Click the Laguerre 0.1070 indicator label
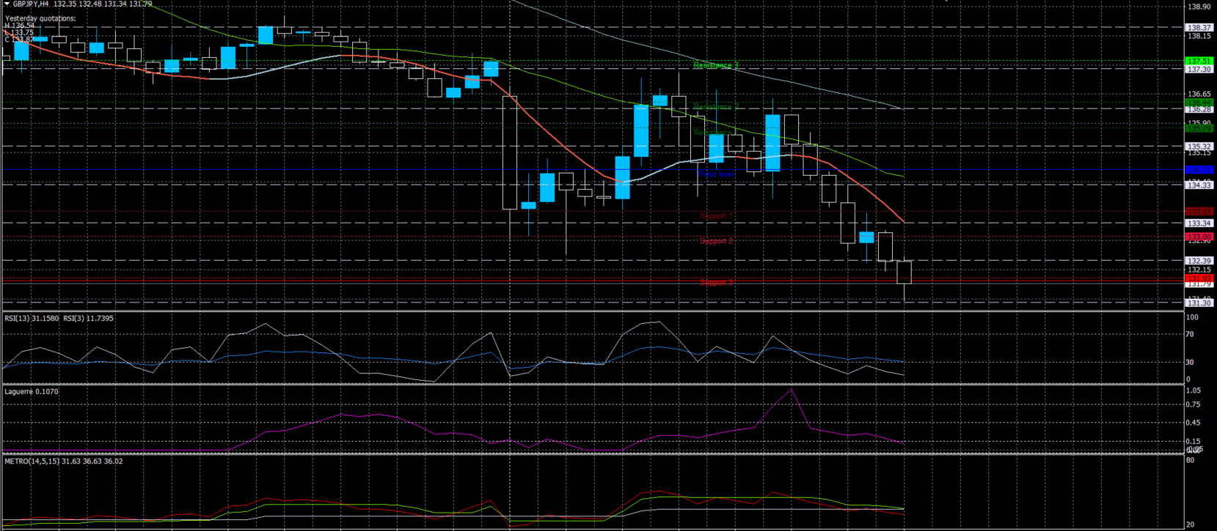Viewport: 1217px width, 531px height. (32, 392)
